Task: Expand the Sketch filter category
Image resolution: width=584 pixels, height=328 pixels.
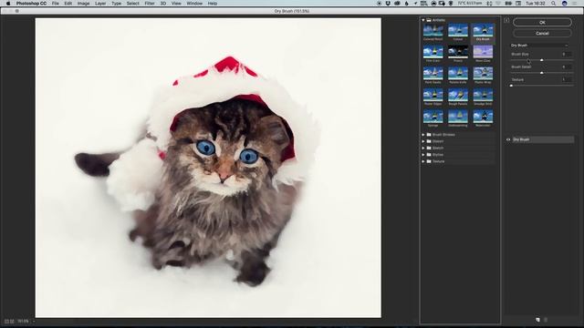Action: [x=423, y=148]
